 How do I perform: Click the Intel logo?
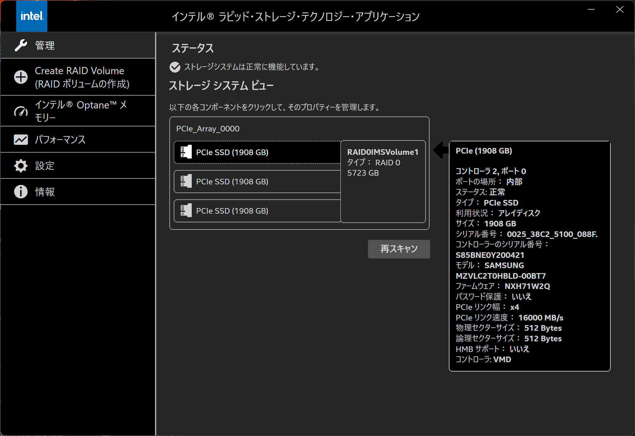32,16
